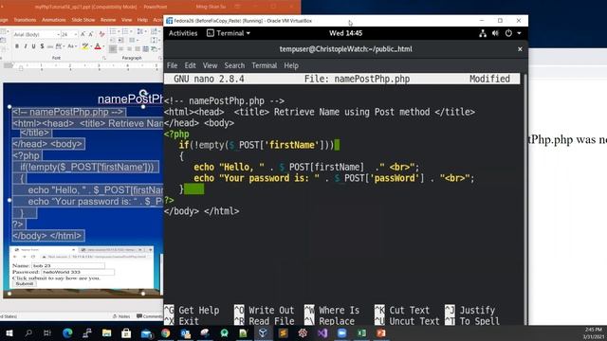Switch to PowerPoint Review tab
The height and width of the screenshot is (341, 607).
point(108,20)
